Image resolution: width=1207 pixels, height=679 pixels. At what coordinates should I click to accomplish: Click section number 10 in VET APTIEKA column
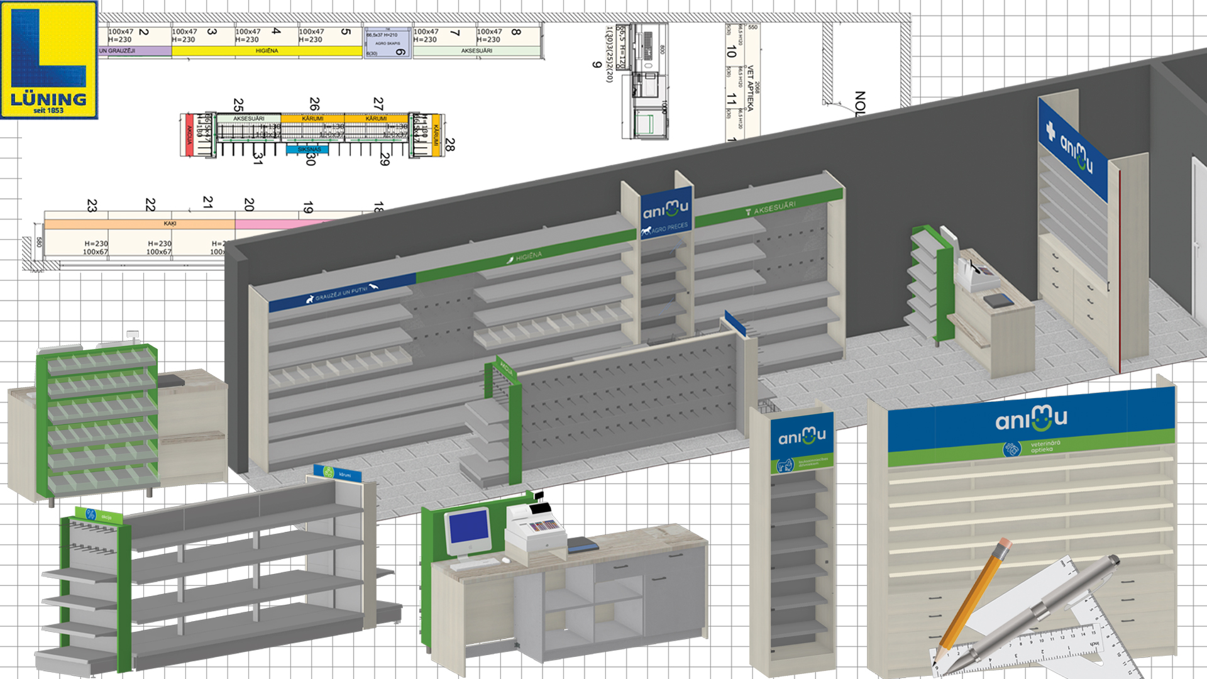[731, 51]
